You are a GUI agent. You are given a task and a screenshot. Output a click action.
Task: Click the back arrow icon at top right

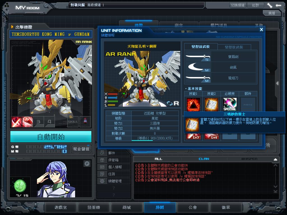(278, 5)
